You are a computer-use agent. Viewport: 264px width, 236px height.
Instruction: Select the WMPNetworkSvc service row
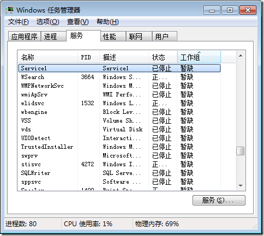(119, 86)
